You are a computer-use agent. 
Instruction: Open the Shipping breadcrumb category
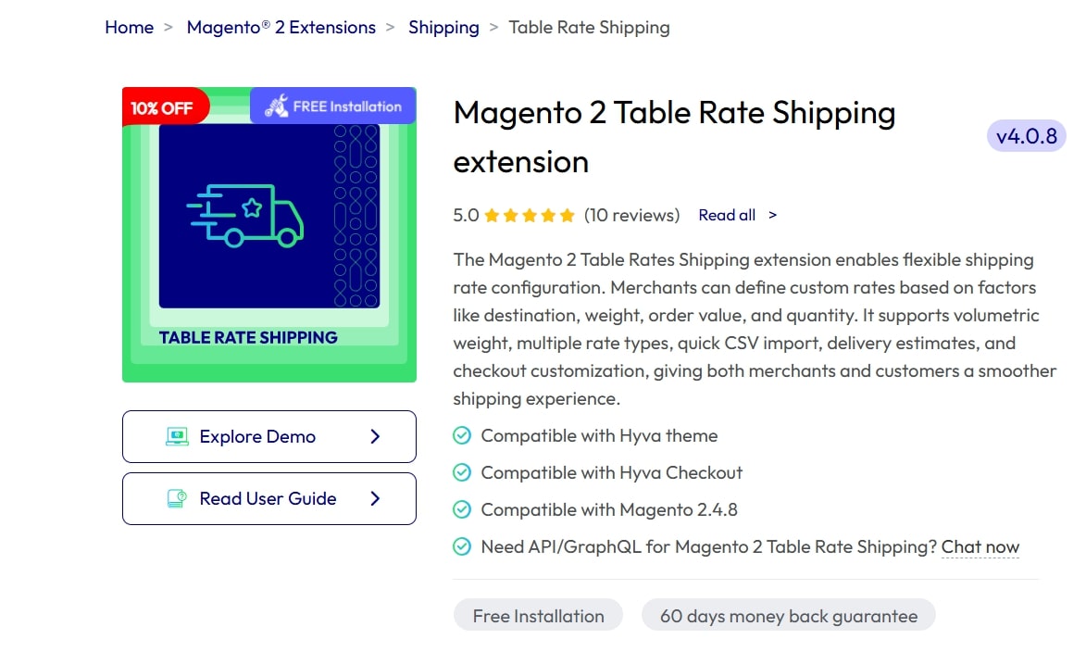443,27
